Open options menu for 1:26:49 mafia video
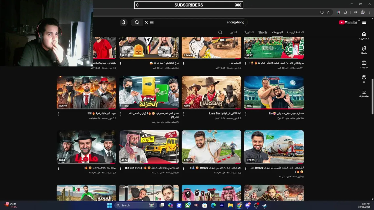 pyautogui.click(x=58, y=114)
